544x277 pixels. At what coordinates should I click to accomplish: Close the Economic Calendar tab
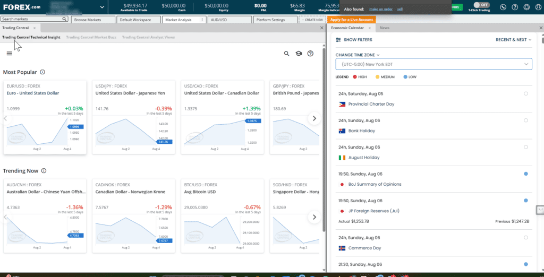[370, 28]
